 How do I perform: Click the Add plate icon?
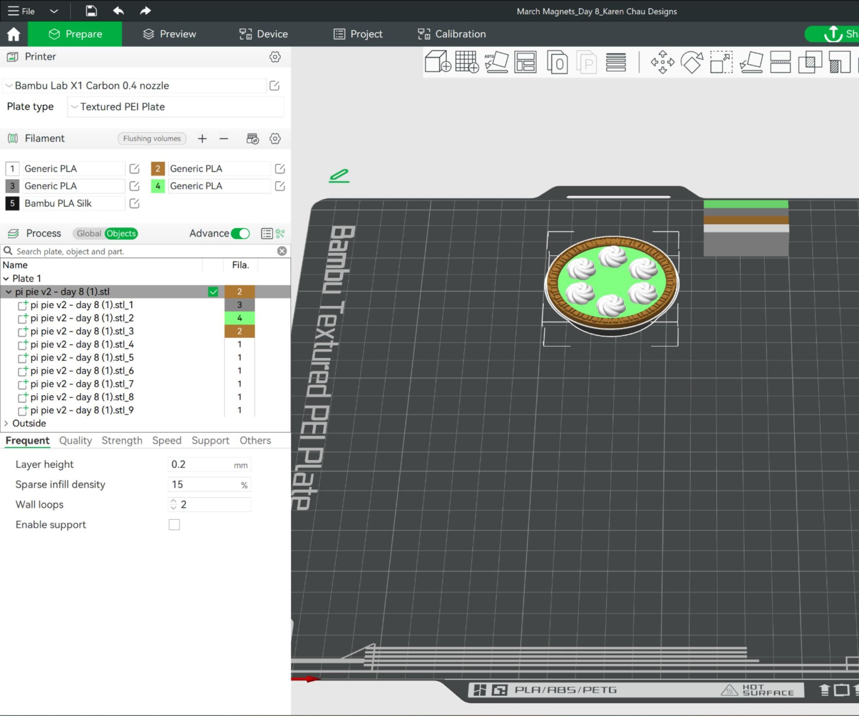coord(466,62)
